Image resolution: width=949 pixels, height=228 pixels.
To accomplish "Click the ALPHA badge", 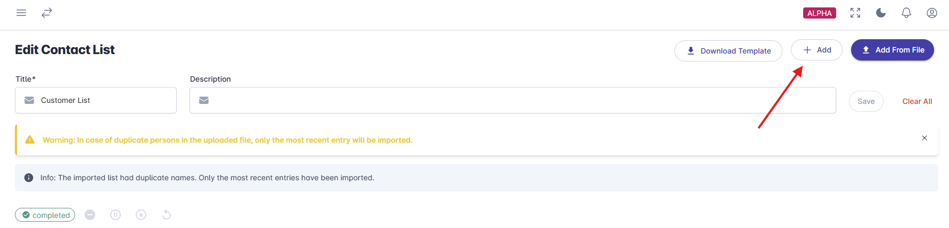I will click(x=820, y=13).
